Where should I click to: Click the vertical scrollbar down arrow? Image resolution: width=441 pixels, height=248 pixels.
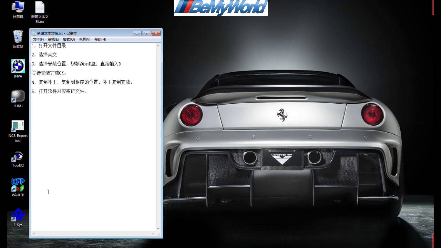158,229
